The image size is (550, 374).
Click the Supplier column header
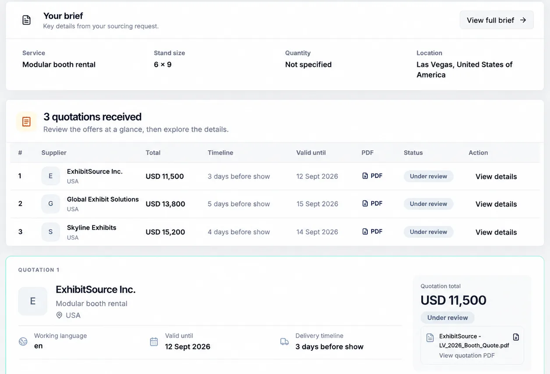[54, 153]
